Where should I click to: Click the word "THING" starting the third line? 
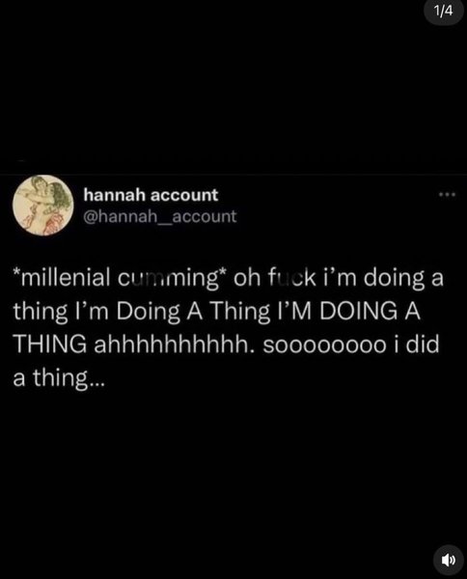50,345
